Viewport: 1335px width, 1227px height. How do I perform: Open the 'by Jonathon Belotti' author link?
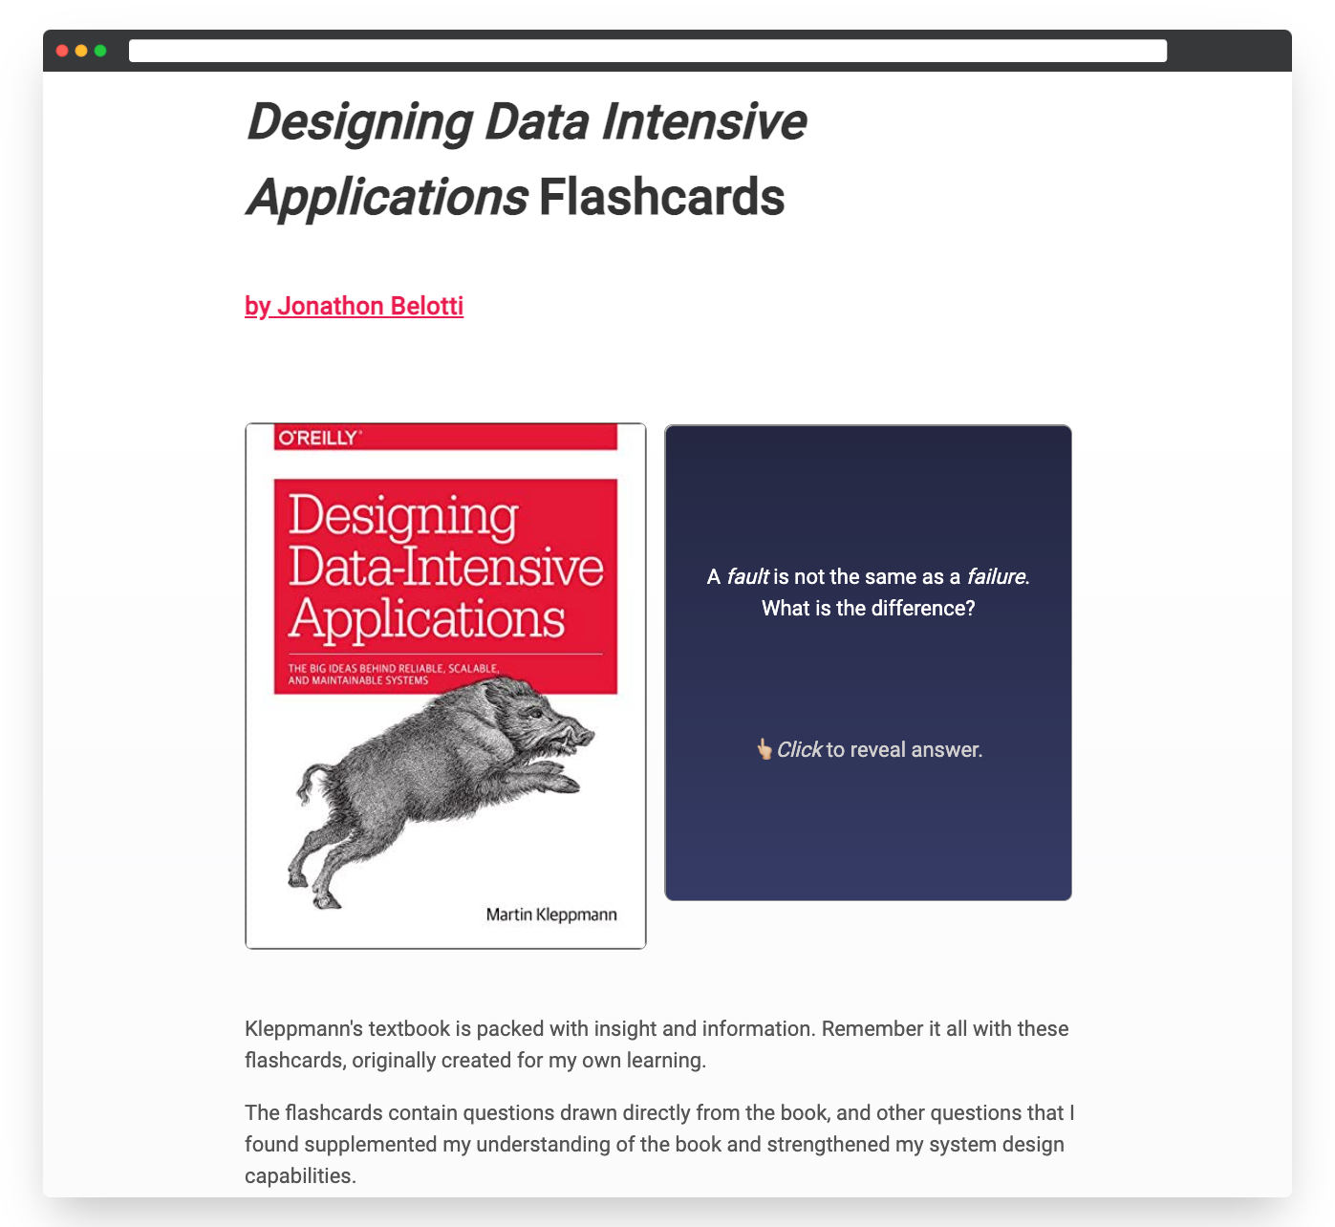tap(354, 306)
